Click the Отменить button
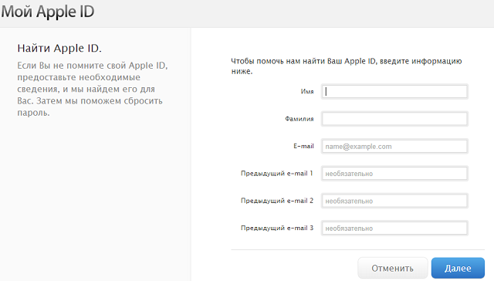This screenshot has width=494, height=281. (x=393, y=268)
